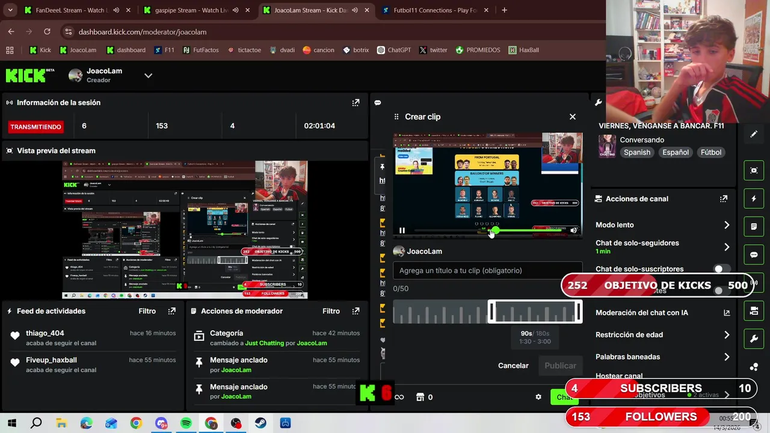Click the Fútbol tag
770x433 pixels.
pyautogui.click(x=711, y=152)
